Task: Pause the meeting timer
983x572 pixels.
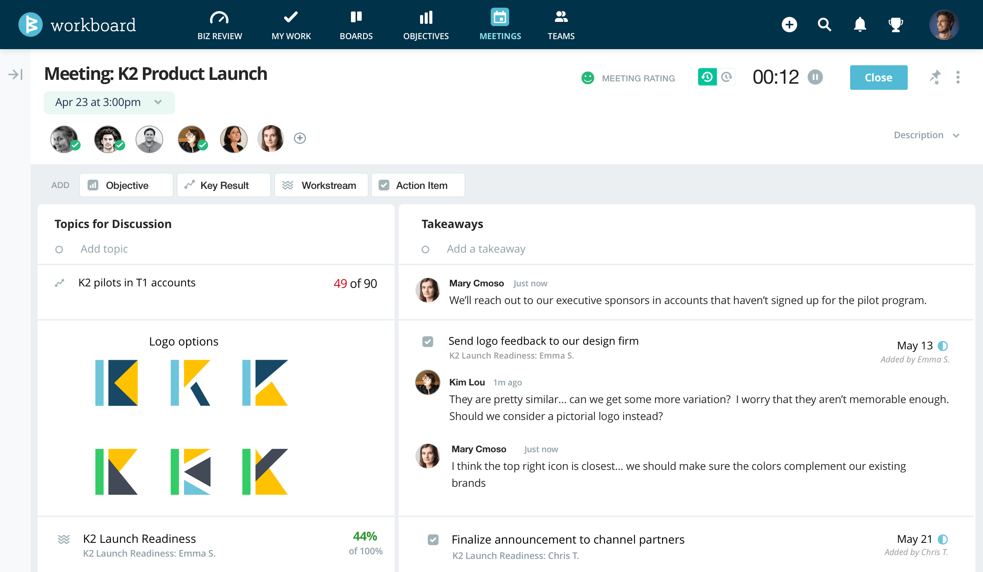Action: [815, 77]
